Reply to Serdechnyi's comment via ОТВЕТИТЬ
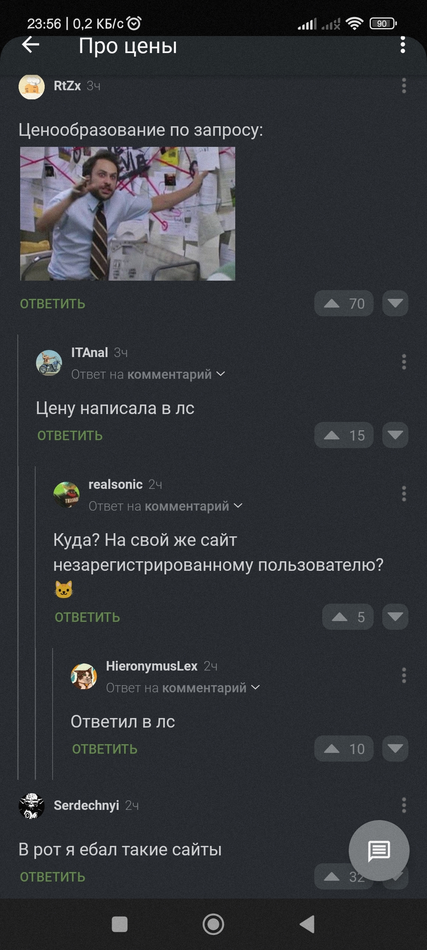 53,877
